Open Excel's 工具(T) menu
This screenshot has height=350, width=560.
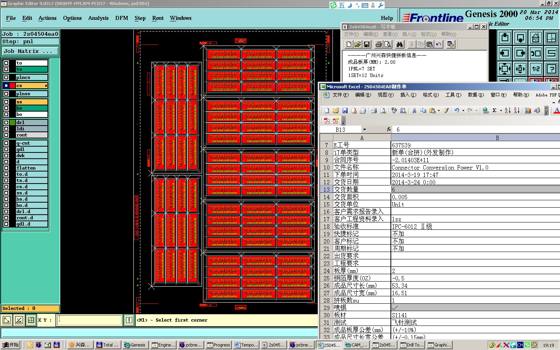pos(453,95)
